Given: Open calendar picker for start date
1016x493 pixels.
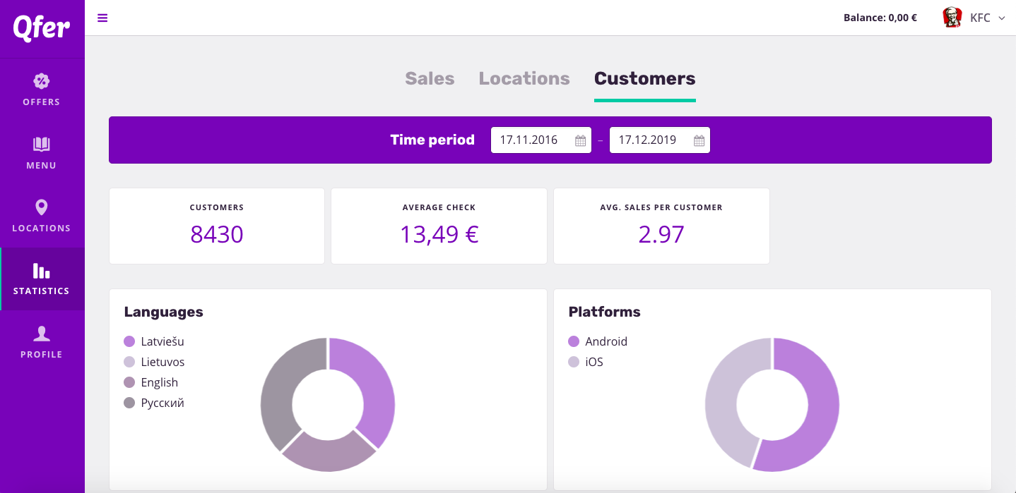Looking at the screenshot, I should pos(580,140).
